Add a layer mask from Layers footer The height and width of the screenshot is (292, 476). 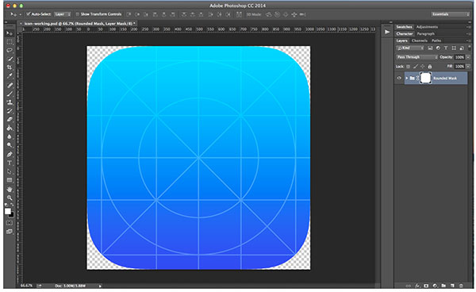(426, 286)
